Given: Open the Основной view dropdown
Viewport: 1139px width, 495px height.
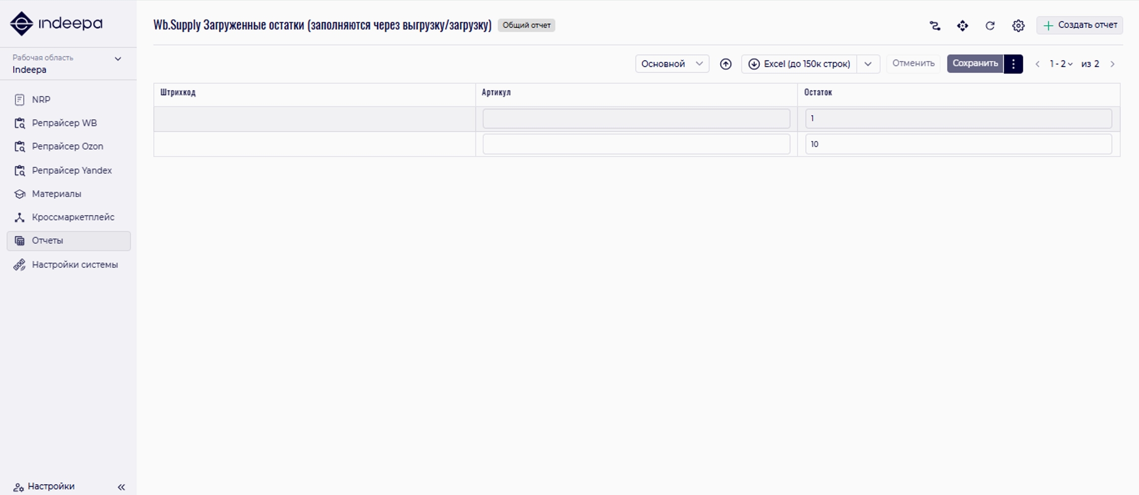Looking at the screenshot, I should coord(671,64).
